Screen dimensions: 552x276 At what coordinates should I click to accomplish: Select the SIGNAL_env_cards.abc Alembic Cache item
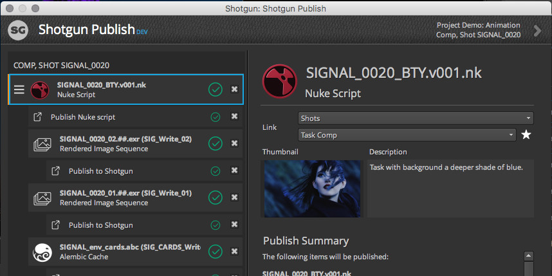(136, 252)
